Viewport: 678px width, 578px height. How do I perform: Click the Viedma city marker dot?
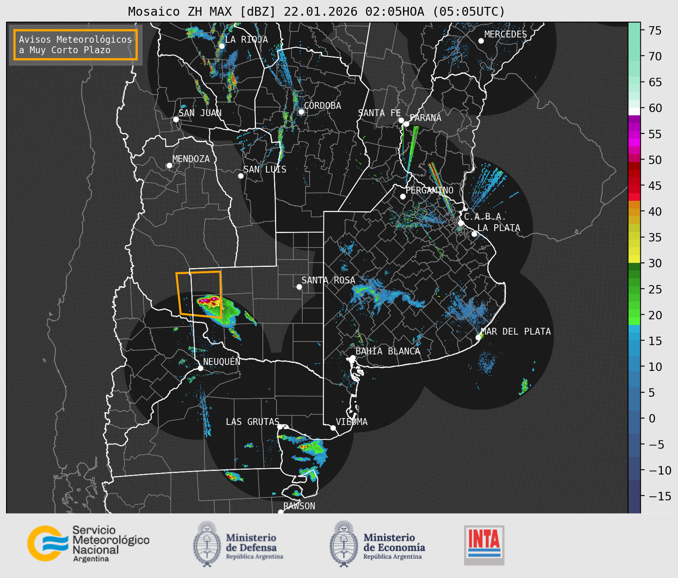click(x=333, y=428)
